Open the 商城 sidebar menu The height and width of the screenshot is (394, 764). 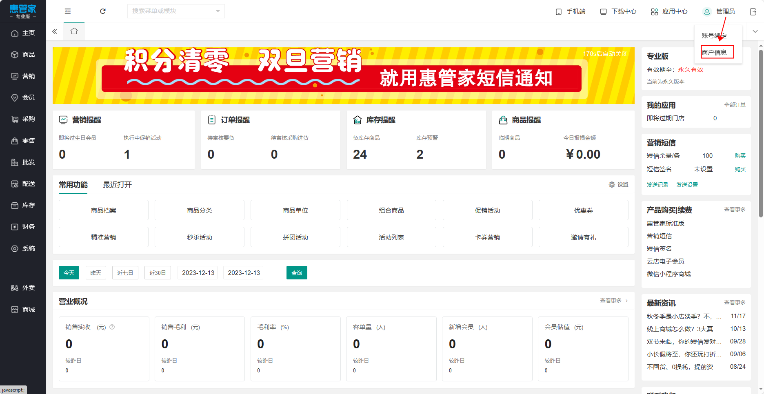tap(23, 310)
